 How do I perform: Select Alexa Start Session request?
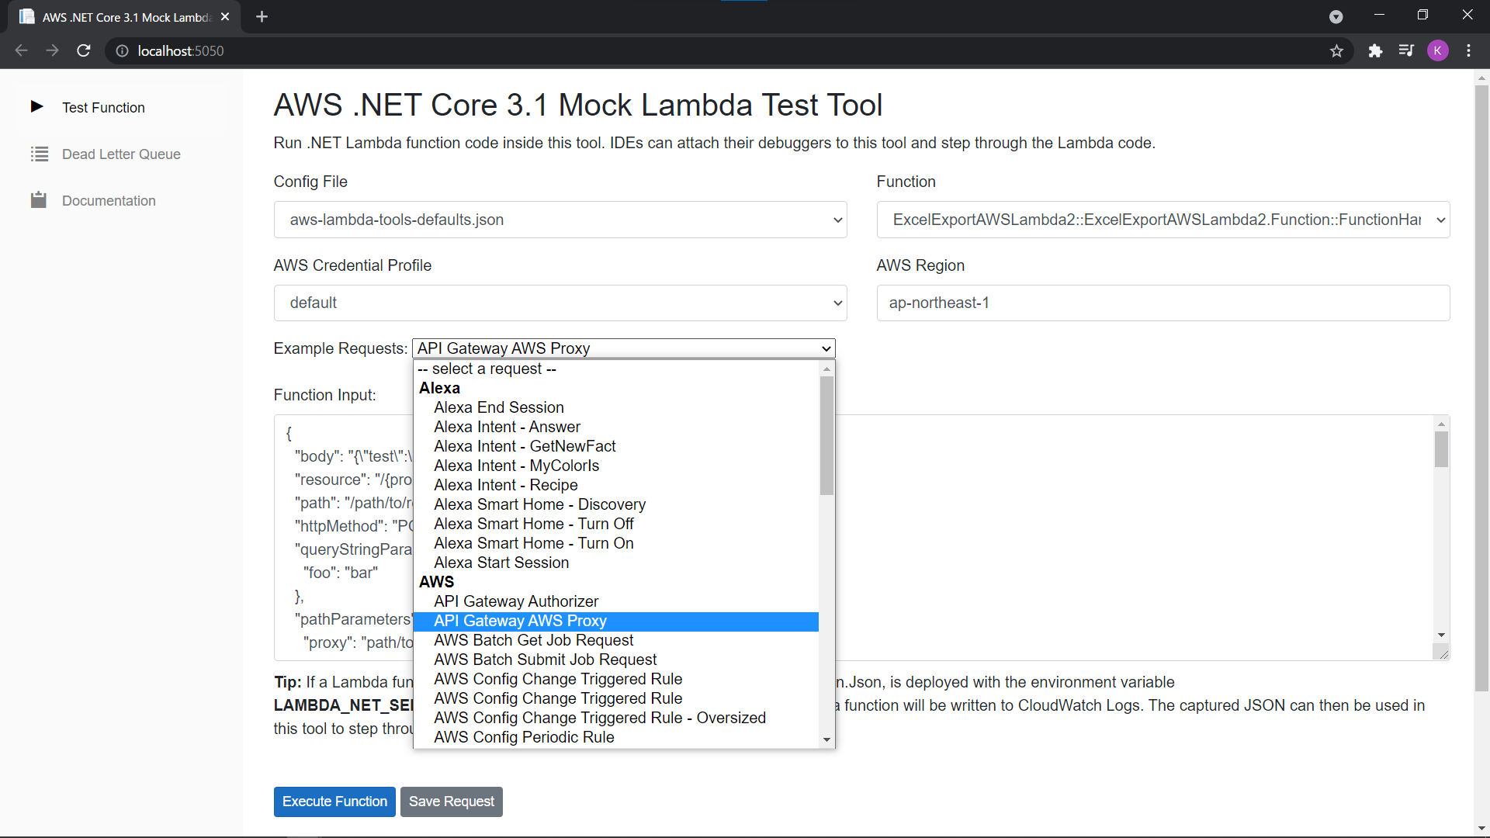pos(616,563)
